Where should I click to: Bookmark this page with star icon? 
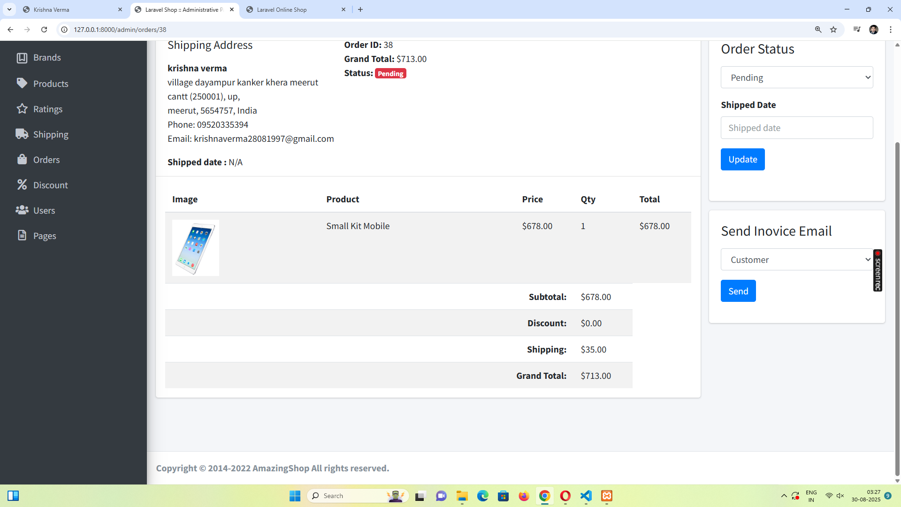tap(833, 30)
